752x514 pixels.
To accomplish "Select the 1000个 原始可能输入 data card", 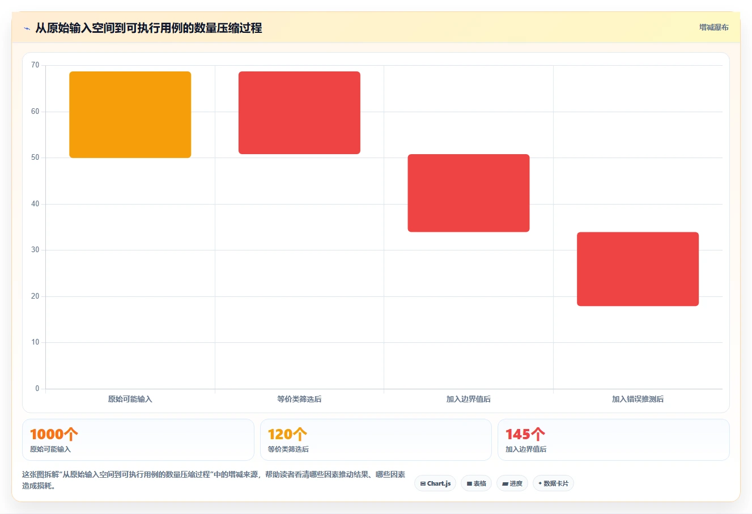I will point(138,440).
